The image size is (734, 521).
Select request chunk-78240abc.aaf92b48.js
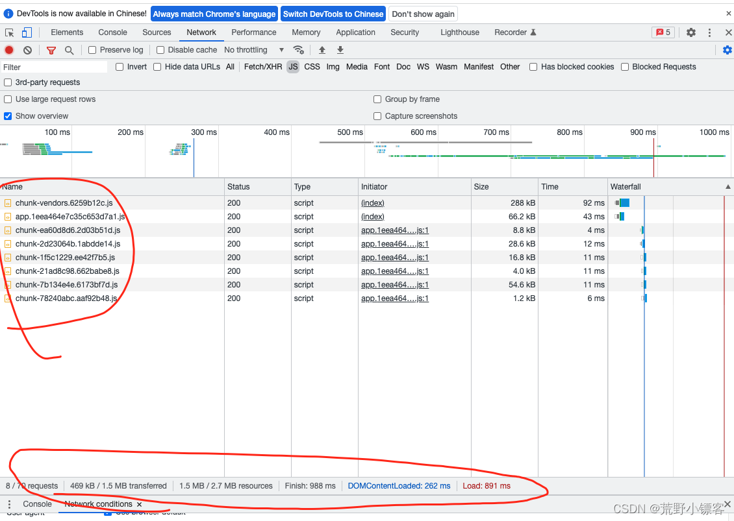[x=66, y=298]
